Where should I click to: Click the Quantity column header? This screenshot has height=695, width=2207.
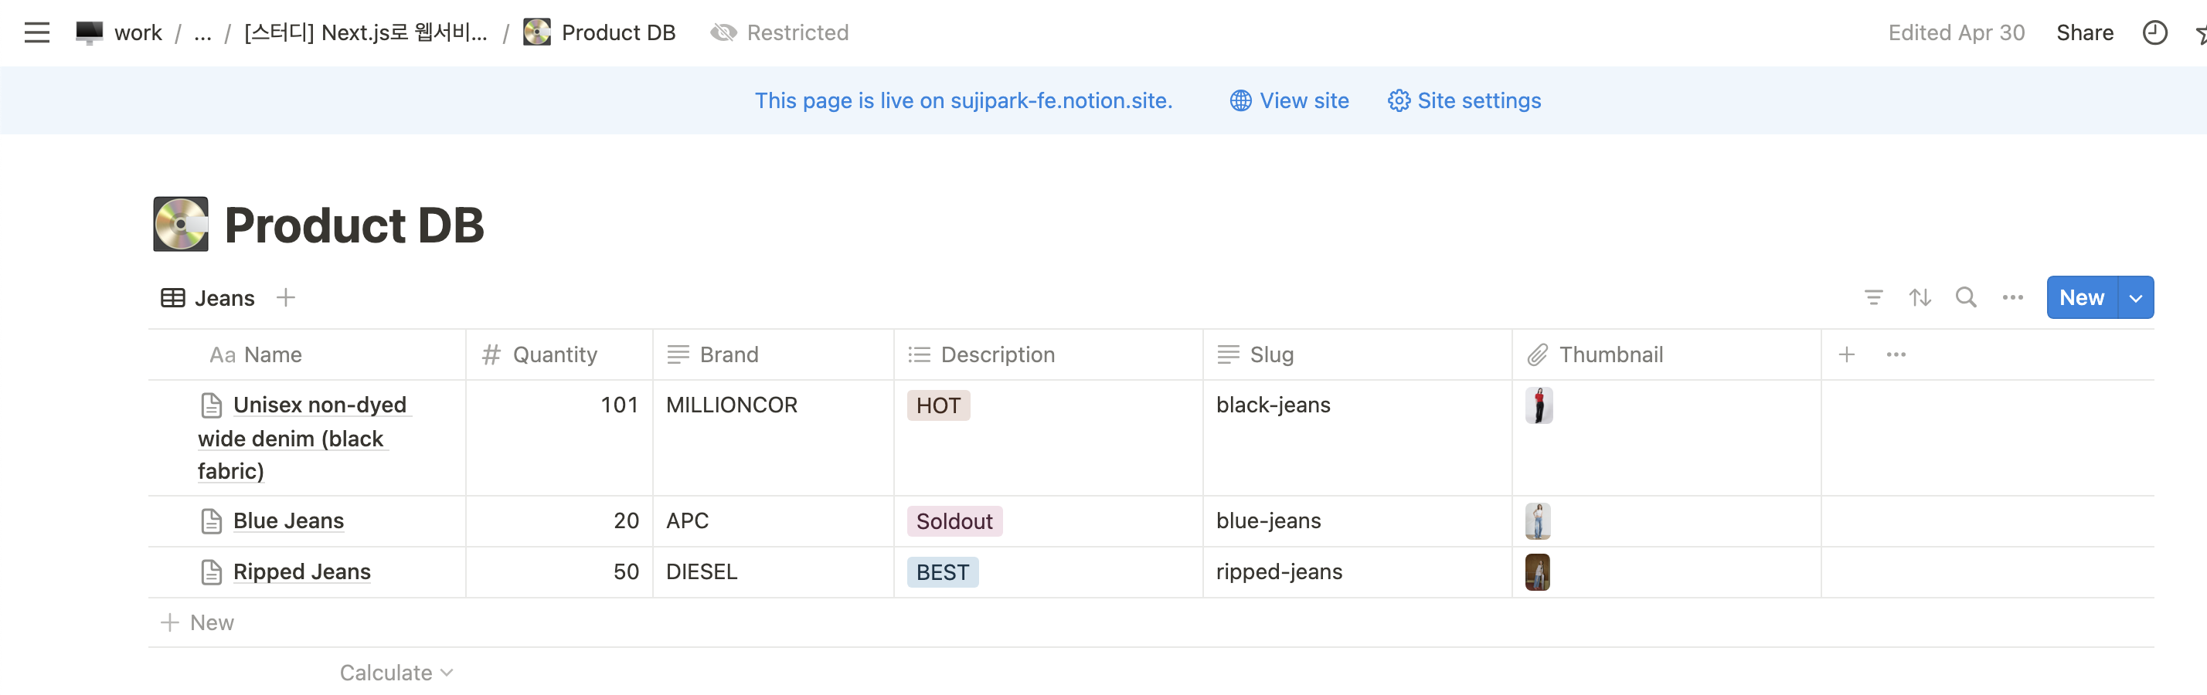554,354
